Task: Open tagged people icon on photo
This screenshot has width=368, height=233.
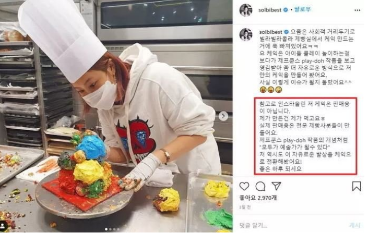Action: click(3, 226)
